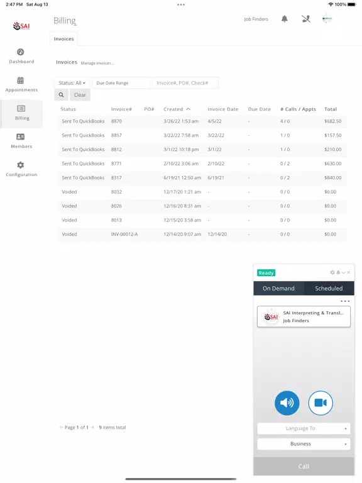Open invoice 8812
Screen dimensions: 362x483
tap(202, 150)
